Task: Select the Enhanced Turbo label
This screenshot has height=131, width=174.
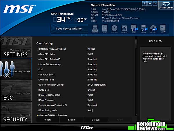Action: tap(46, 80)
